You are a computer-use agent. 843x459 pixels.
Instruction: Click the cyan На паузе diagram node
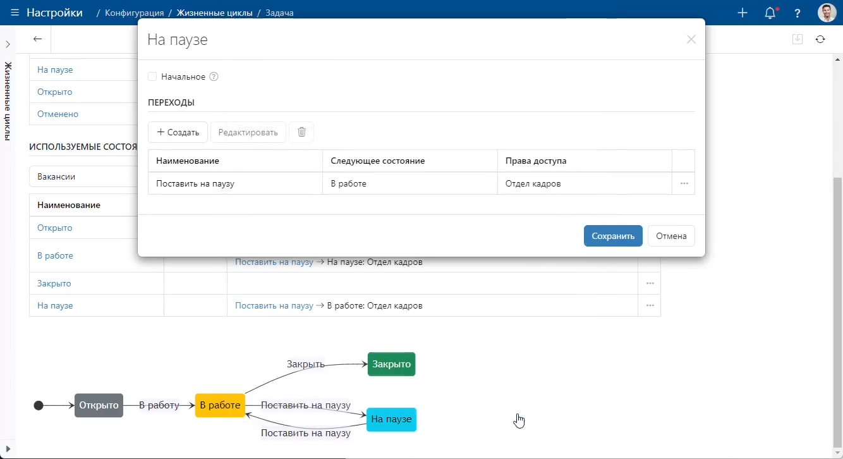click(391, 419)
